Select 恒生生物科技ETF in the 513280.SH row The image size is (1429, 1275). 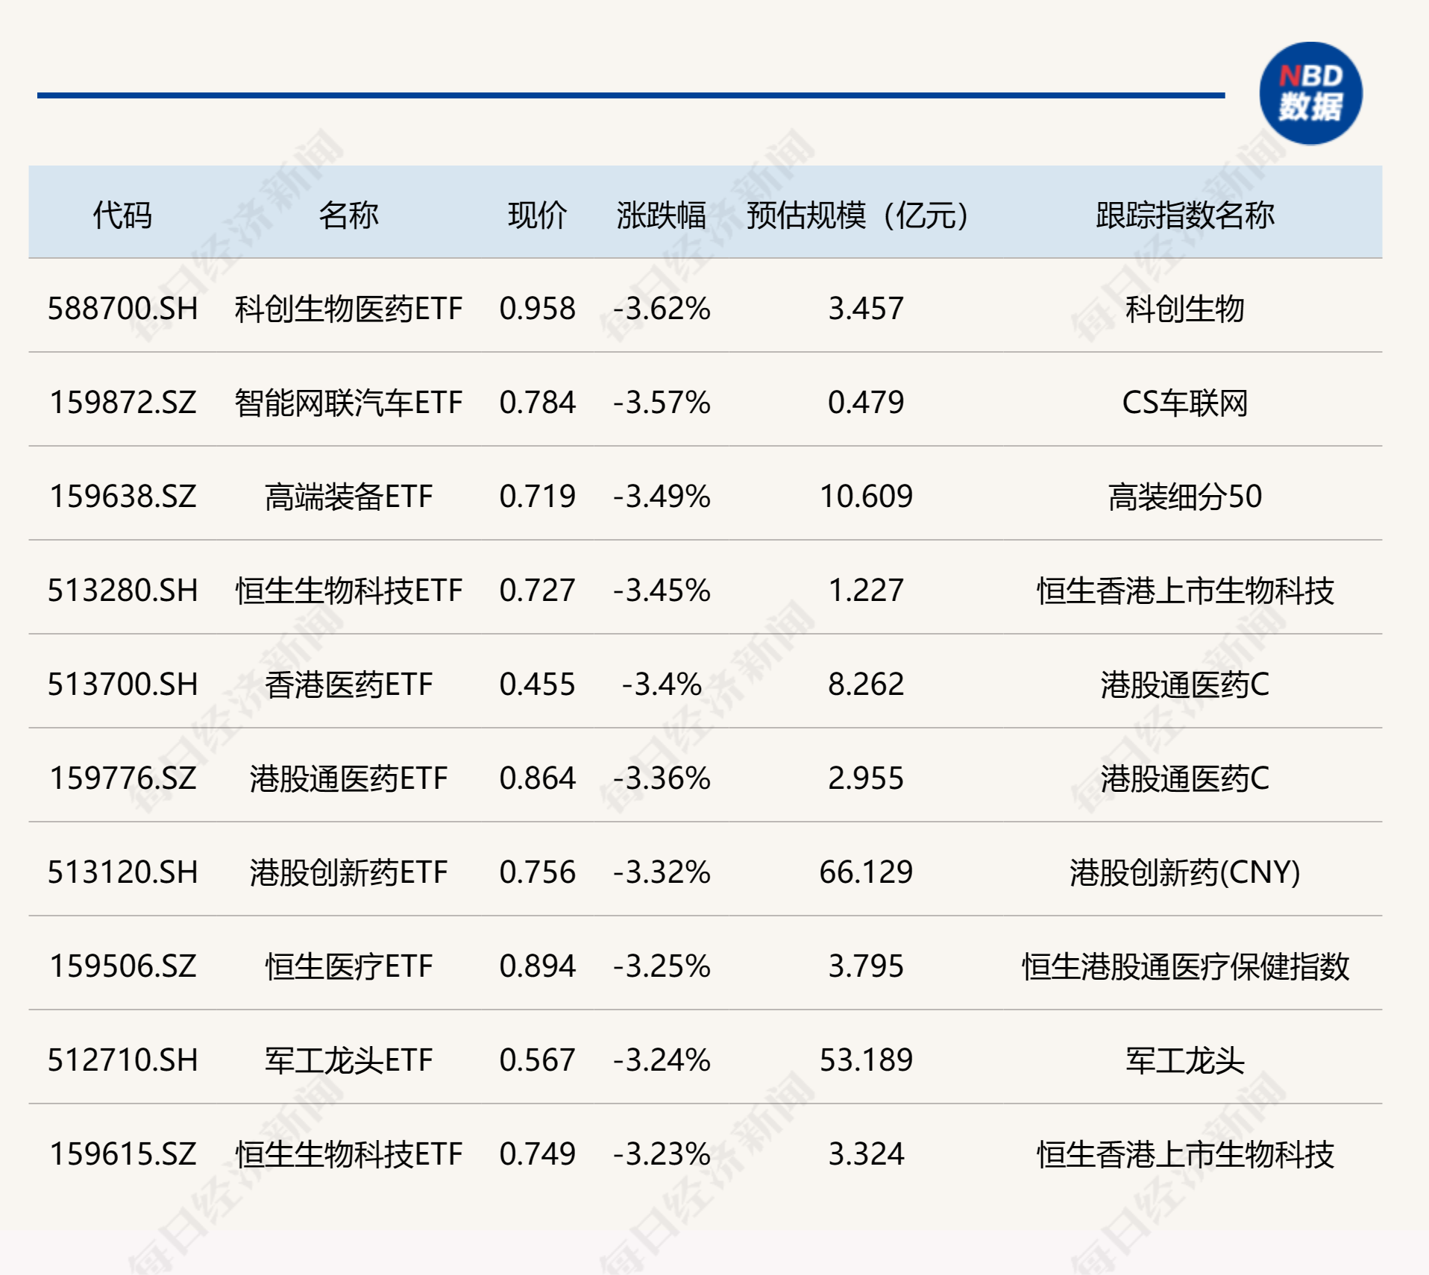coord(348,591)
